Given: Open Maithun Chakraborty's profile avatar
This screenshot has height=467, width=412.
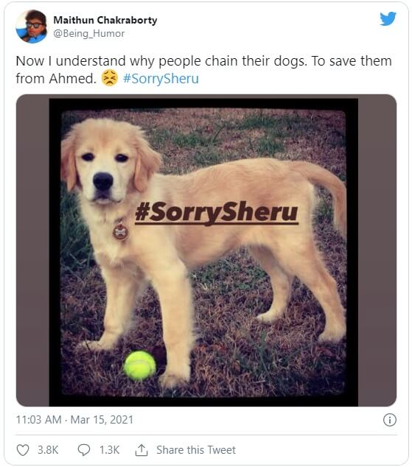Looking at the screenshot, I should pos(31,27).
